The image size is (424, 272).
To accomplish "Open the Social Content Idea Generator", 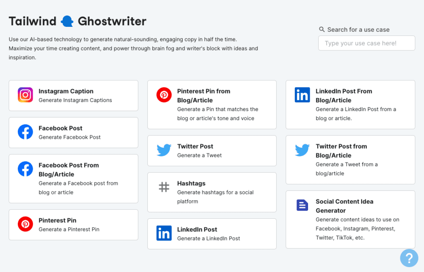I will coord(350,219).
